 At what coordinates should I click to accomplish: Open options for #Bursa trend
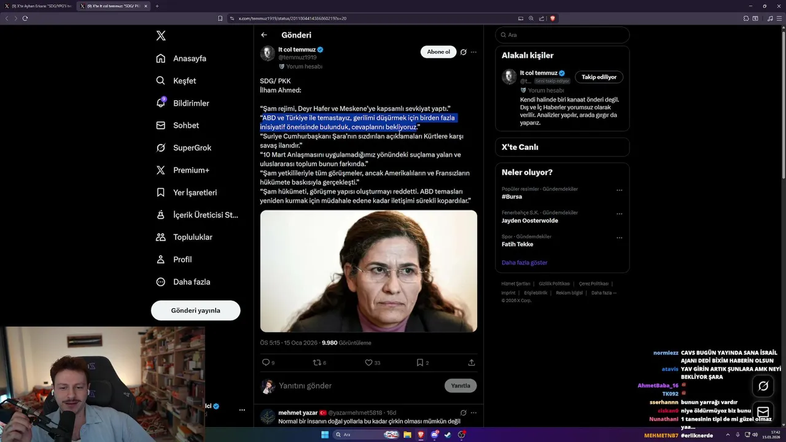(x=619, y=190)
